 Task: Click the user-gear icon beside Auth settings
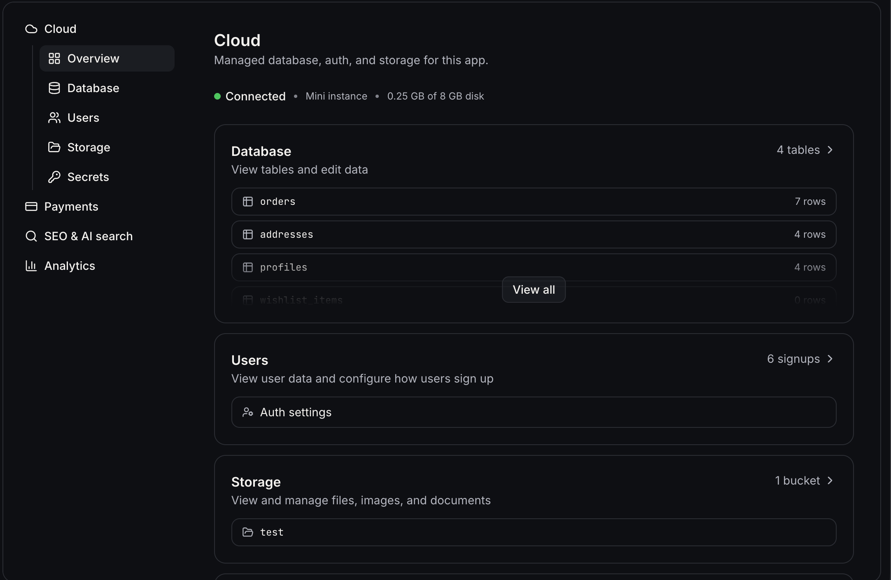coord(248,412)
